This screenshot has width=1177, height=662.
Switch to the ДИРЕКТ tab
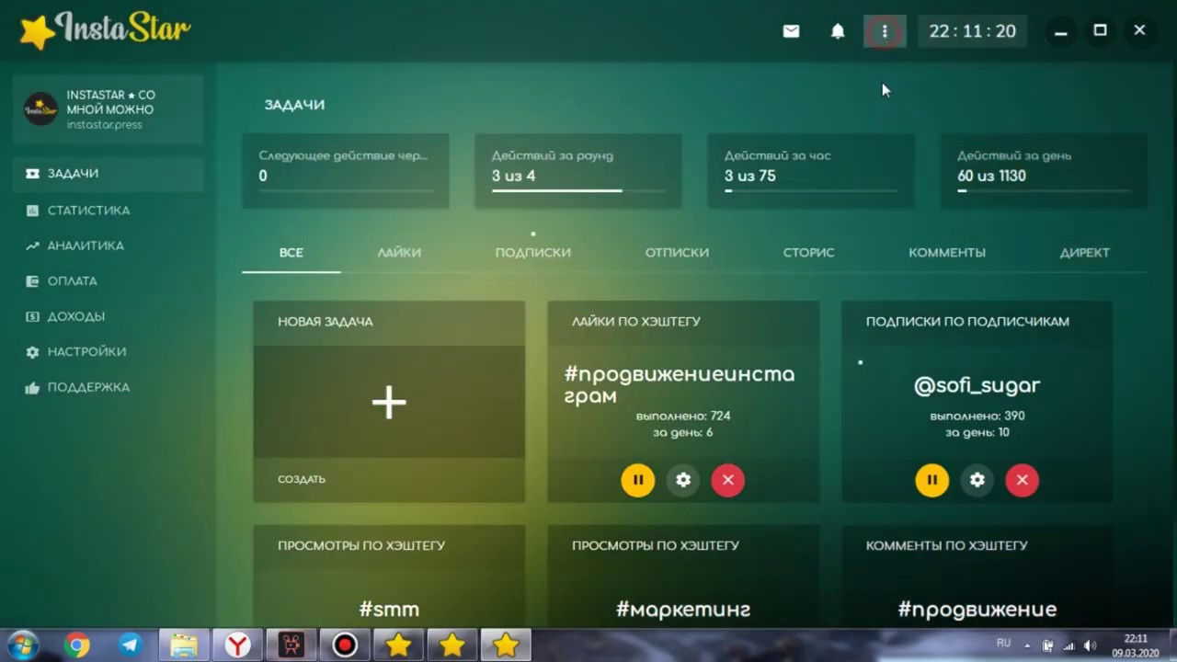coord(1085,253)
